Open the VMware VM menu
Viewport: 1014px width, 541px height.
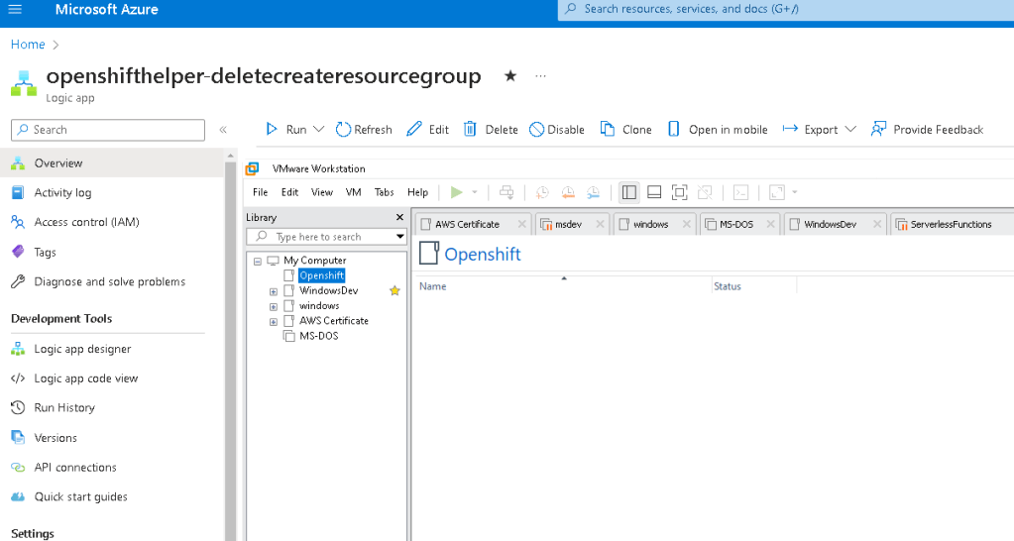click(x=353, y=192)
